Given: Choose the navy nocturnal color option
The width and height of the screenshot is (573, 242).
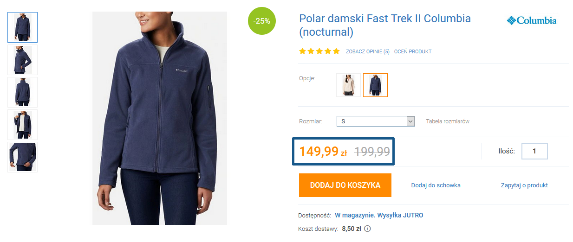Looking at the screenshot, I should pyautogui.click(x=375, y=85).
